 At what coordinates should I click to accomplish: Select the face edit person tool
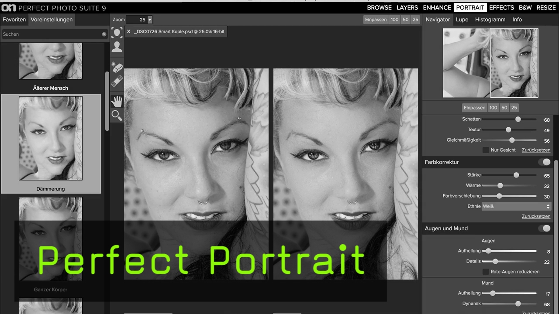pos(117,47)
